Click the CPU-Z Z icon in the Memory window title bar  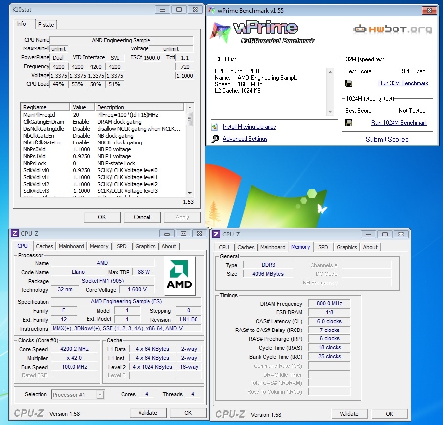[x=216, y=234]
